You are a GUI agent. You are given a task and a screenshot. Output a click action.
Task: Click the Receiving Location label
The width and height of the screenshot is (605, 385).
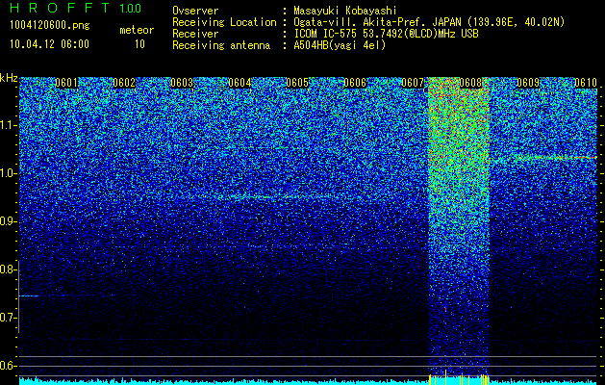[224, 22]
